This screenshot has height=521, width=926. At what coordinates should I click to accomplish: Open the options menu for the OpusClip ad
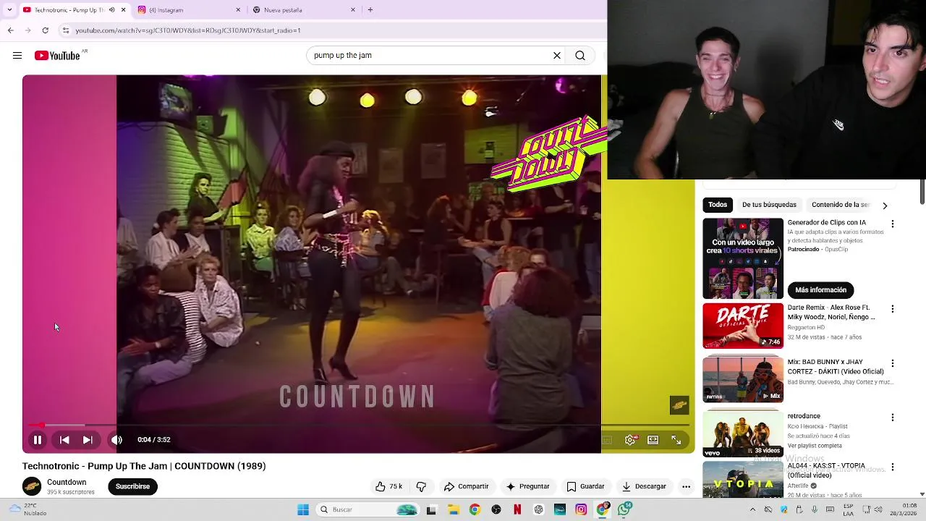[x=892, y=224]
